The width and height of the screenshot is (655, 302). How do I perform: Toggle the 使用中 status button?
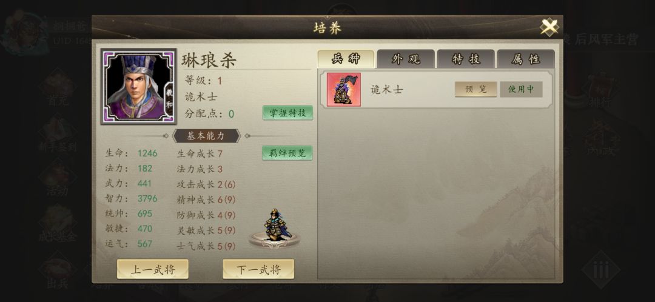[x=521, y=89]
